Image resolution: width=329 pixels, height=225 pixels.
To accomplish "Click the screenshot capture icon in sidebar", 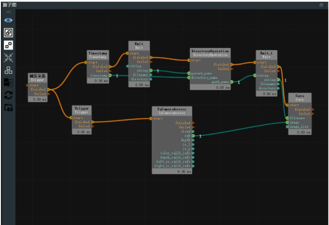I will point(8,108).
